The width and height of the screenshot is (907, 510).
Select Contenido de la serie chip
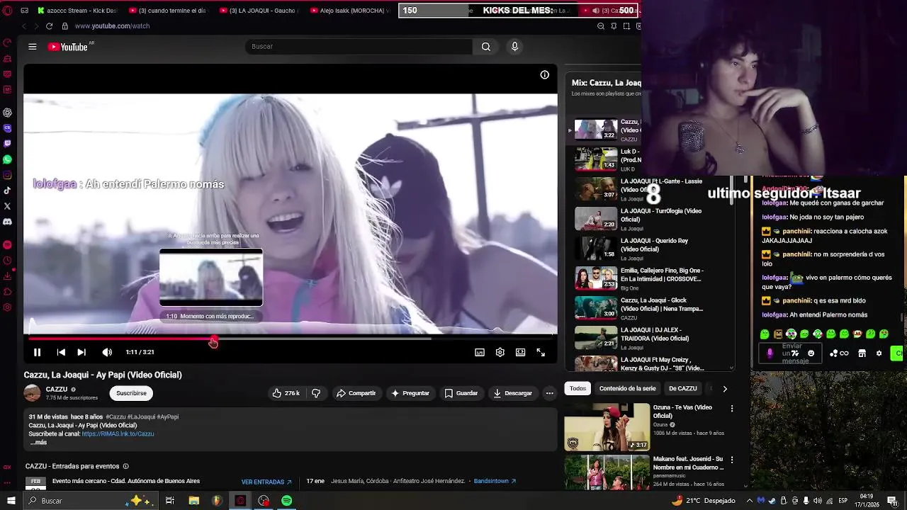pyautogui.click(x=627, y=388)
